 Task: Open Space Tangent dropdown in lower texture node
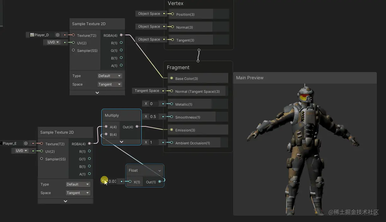78,193
